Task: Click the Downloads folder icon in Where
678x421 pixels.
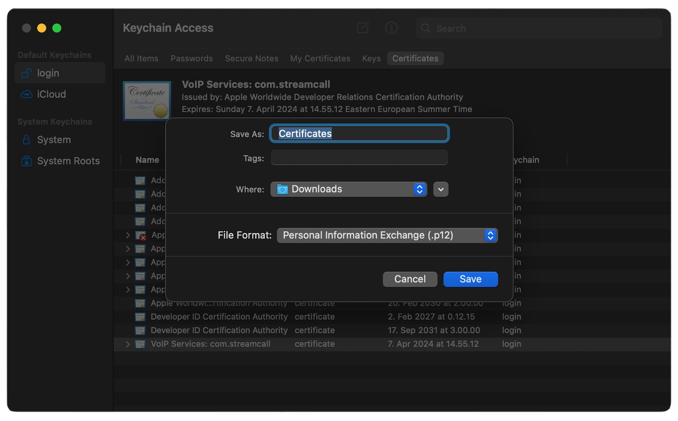Action: tap(282, 189)
